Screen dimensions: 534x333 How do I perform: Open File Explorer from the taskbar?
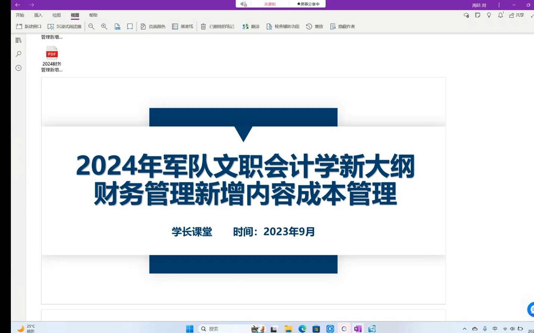(288, 329)
